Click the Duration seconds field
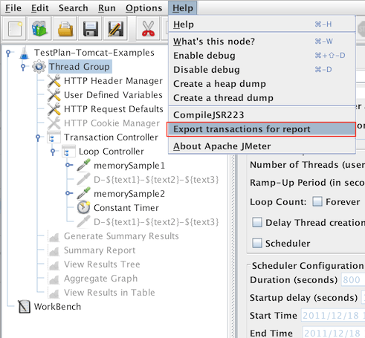The image size is (365, 338). (353, 280)
